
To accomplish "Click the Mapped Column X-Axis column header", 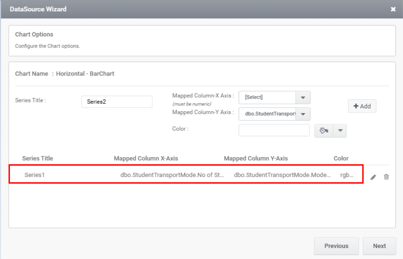I will click(x=146, y=158).
